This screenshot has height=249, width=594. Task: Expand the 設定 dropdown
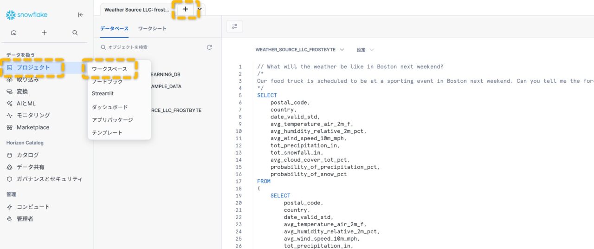365,50
